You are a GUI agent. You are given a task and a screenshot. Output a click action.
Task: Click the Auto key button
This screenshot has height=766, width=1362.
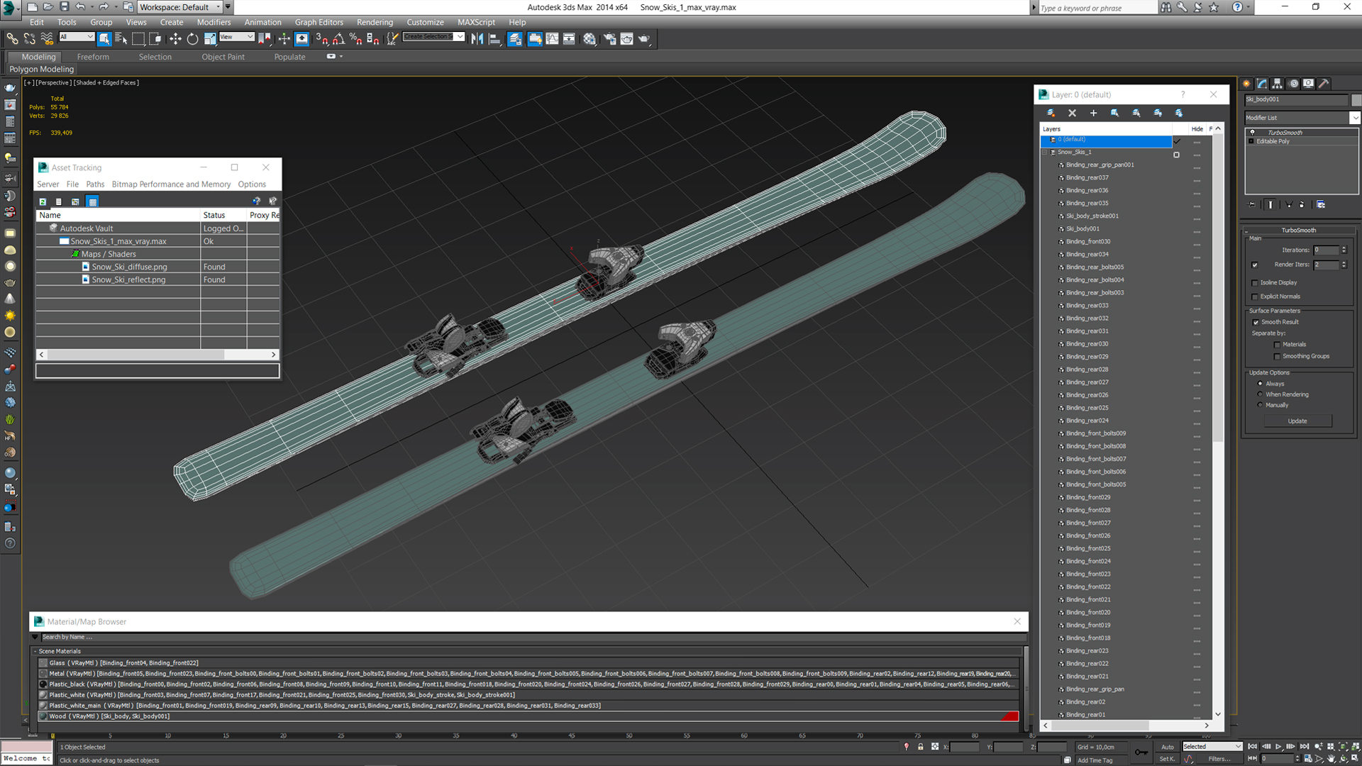(1167, 747)
